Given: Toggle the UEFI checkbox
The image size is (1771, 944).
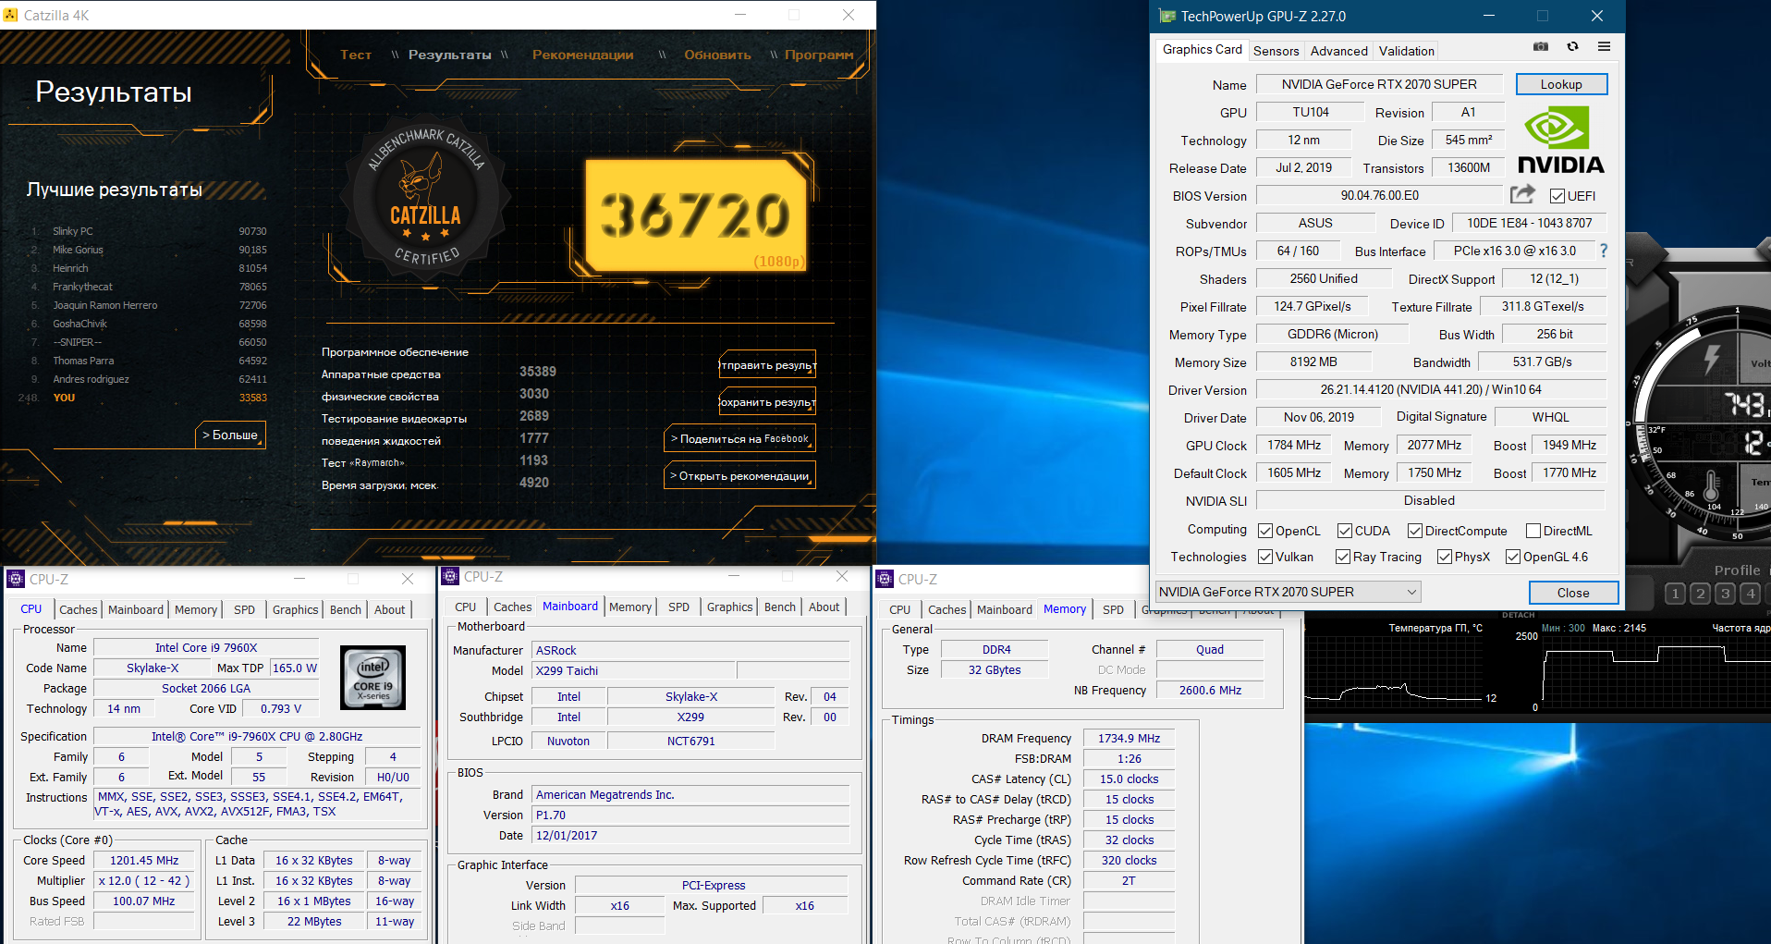Looking at the screenshot, I should tap(1557, 196).
